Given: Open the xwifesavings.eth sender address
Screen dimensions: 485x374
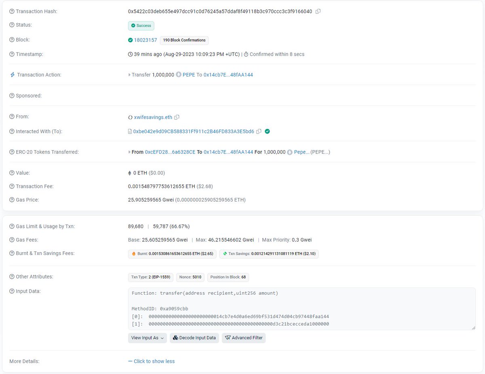Looking at the screenshot, I should pos(153,117).
